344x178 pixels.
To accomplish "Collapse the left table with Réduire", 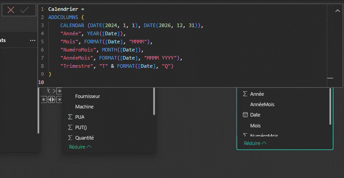I will click(80, 147).
